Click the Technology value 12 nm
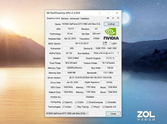Viewport: 167px width, 124px height. pyautogui.click(x=70, y=34)
